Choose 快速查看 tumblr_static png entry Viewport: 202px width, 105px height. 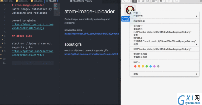165,41
